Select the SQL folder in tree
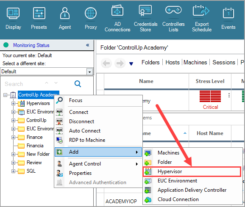This screenshot has width=245, height=207. pyautogui.click(x=31, y=171)
